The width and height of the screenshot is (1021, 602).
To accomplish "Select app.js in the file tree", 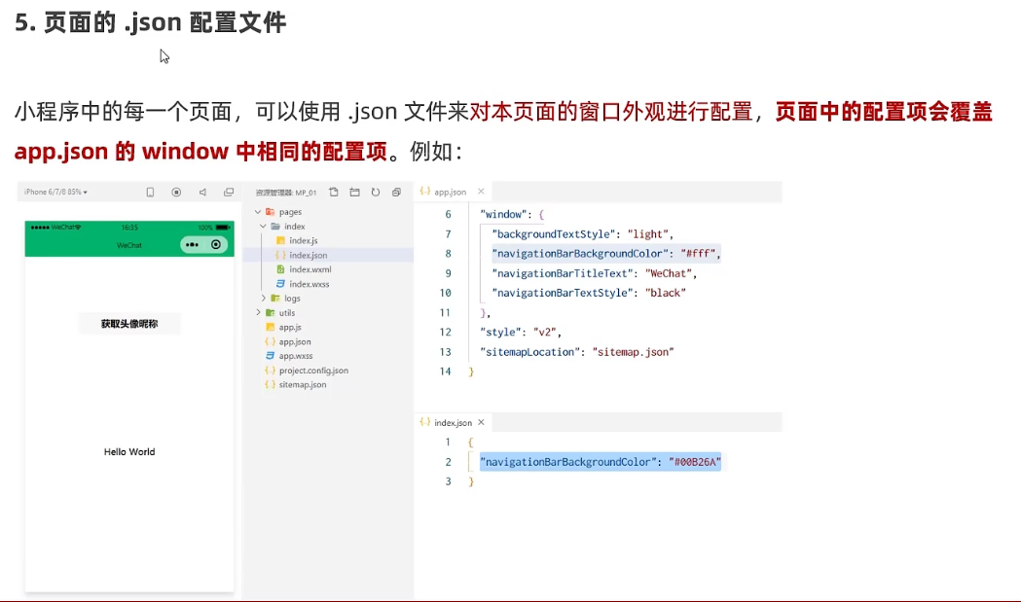I will 290,328.
